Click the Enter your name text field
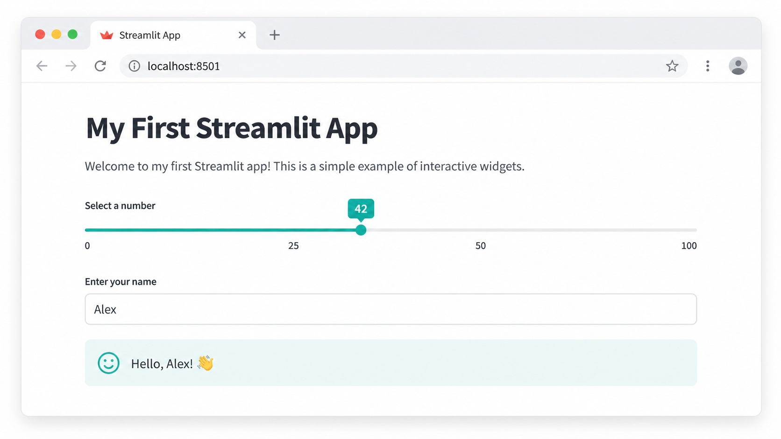The height and width of the screenshot is (439, 781). pos(391,309)
